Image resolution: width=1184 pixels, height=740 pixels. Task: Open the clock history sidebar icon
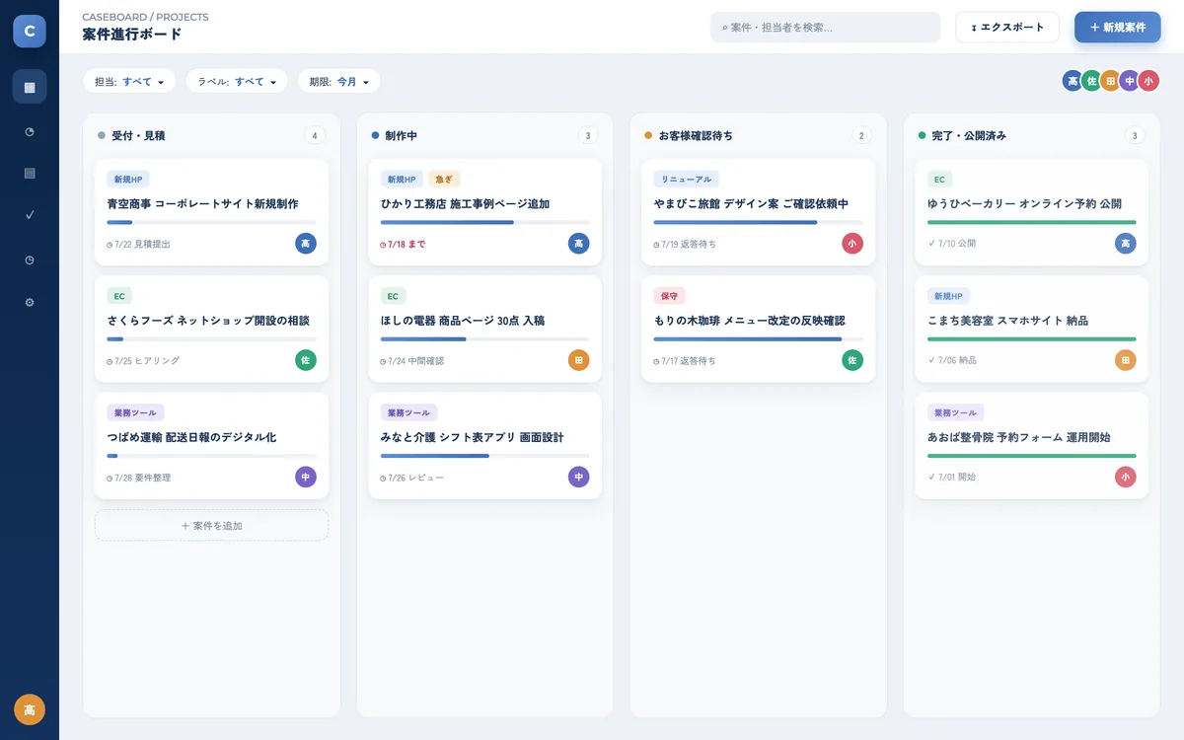[x=30, y=259]
